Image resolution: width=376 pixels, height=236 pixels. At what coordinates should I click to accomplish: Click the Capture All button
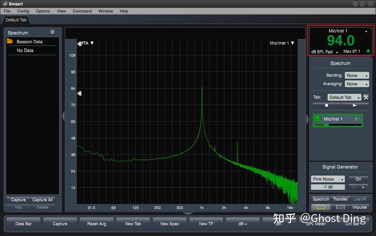click(42, 200)
